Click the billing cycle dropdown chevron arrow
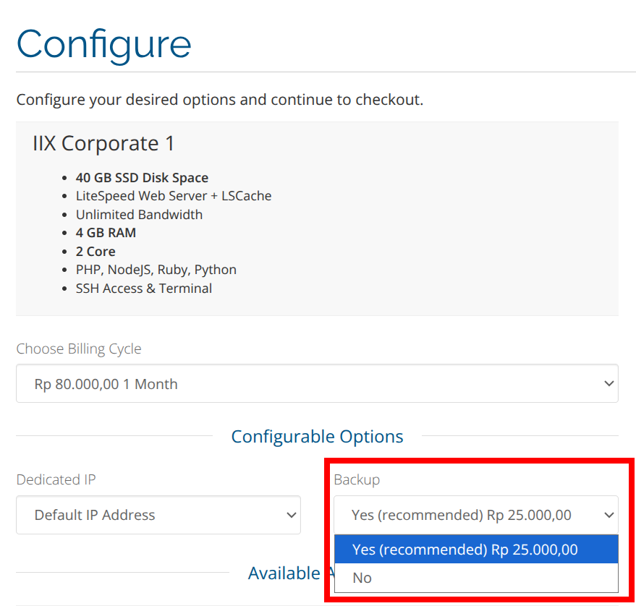 [609, 384]
